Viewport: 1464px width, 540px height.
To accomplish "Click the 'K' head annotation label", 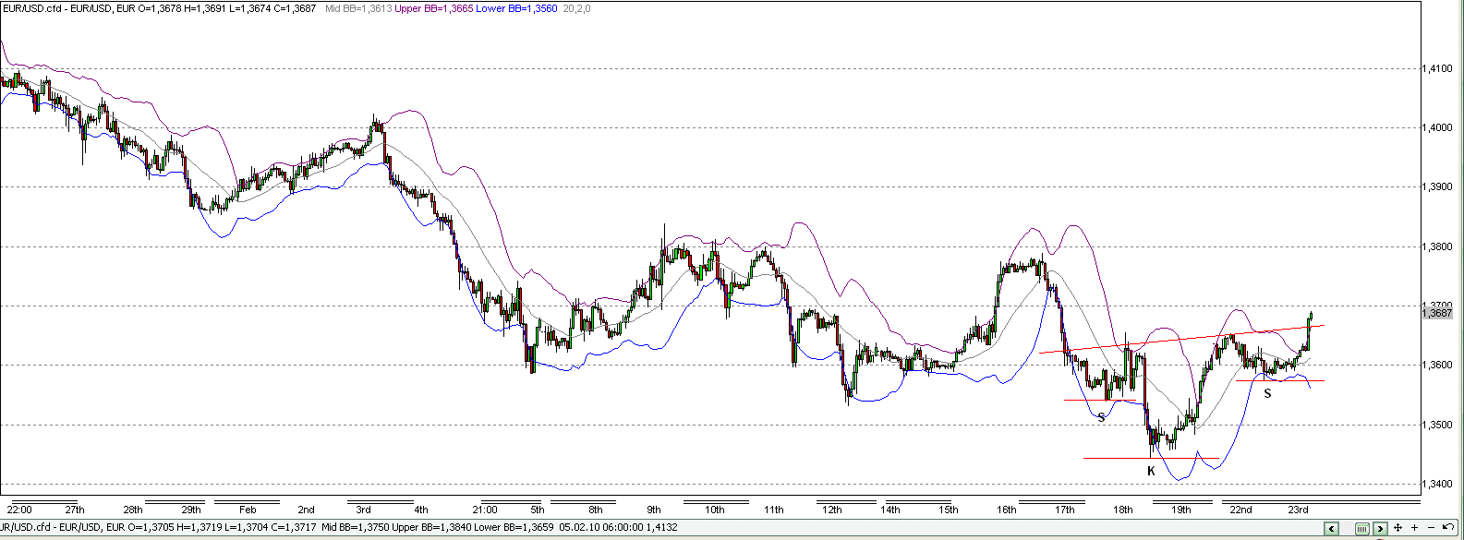I will (1151, 471).
